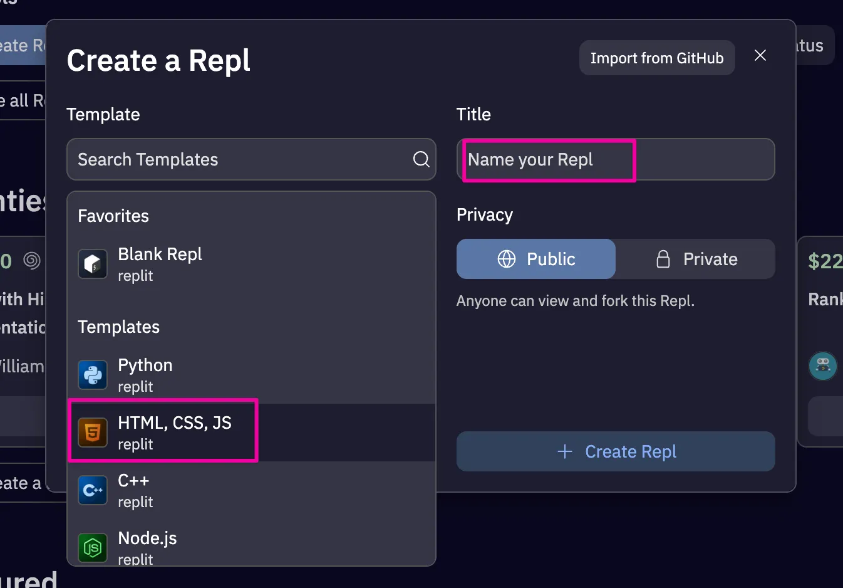Click the plus icon on Create Repl
This screenshot has width=843, height=588.
pos(565,451)
